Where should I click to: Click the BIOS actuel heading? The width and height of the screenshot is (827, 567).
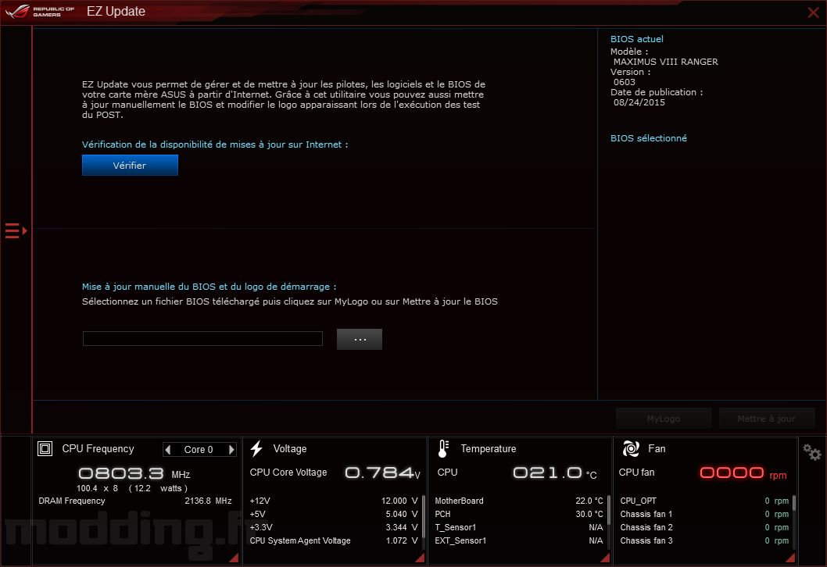pyautogui.click(x=636, y=39)
